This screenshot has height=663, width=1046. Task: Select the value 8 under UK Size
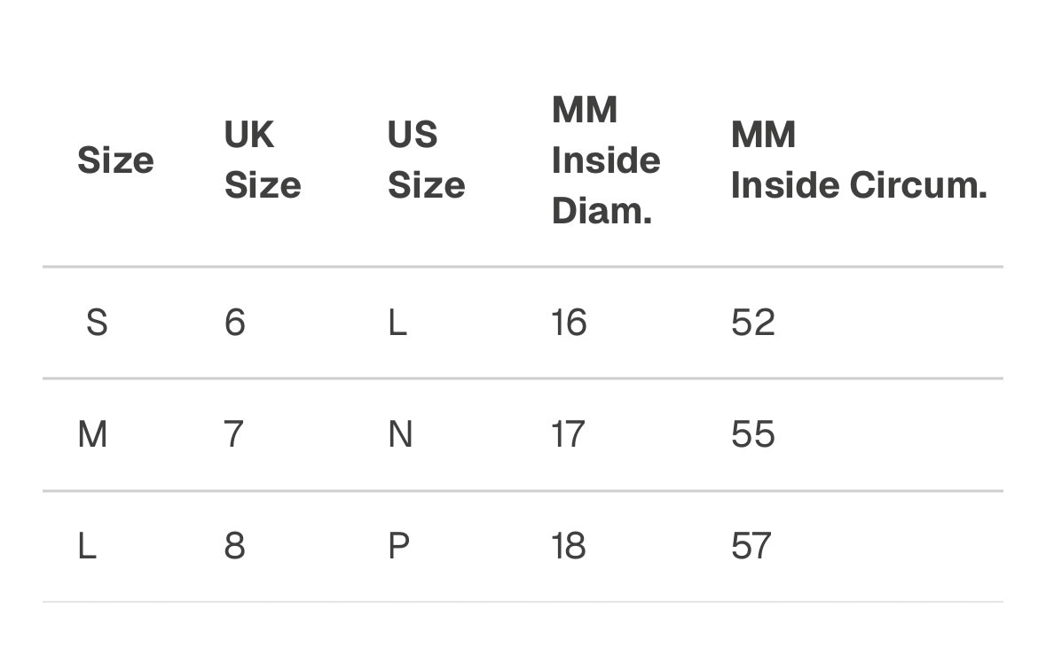tap(234, 546)
